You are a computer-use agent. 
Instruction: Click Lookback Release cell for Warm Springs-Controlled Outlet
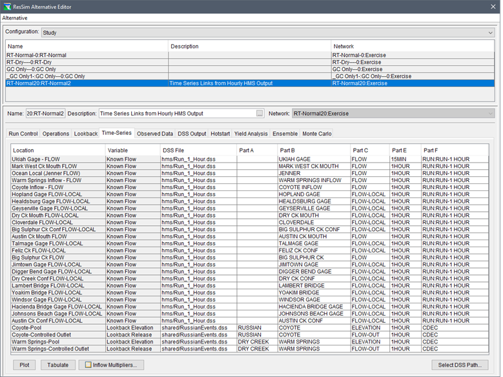133,349
